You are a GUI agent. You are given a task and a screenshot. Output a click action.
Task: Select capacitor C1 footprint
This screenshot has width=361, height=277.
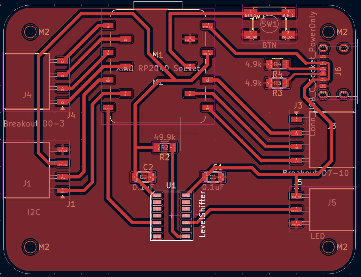(213, 177)
